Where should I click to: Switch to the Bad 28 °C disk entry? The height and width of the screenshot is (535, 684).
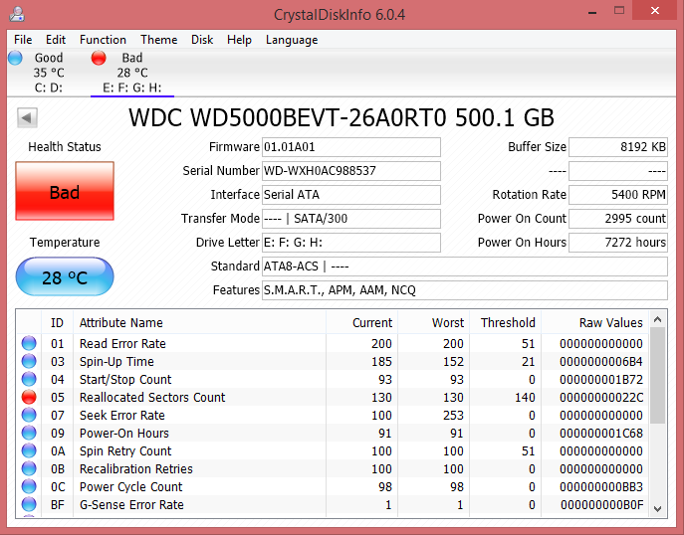click(x=132, y=73)
